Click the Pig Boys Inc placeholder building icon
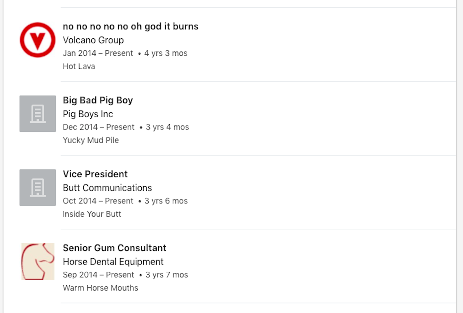This screenshot has width=463, height=313. (38, 114)
